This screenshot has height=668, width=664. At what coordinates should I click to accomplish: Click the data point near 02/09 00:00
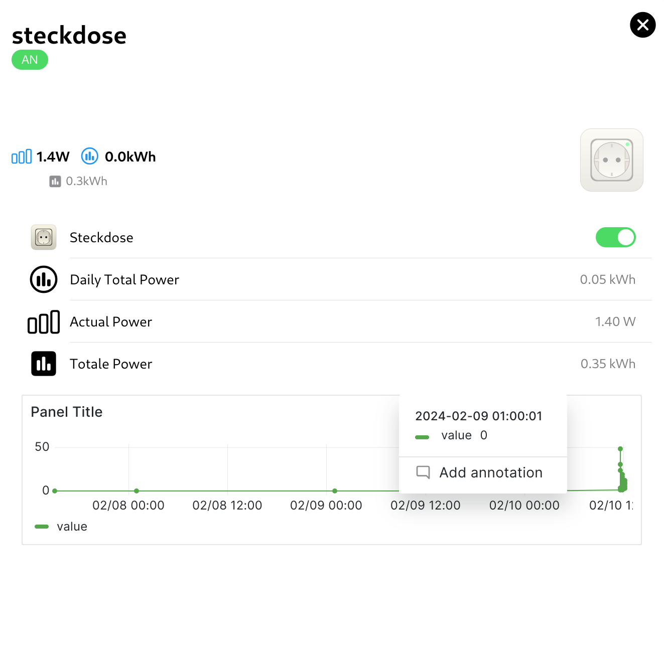[x=335, y=491]
